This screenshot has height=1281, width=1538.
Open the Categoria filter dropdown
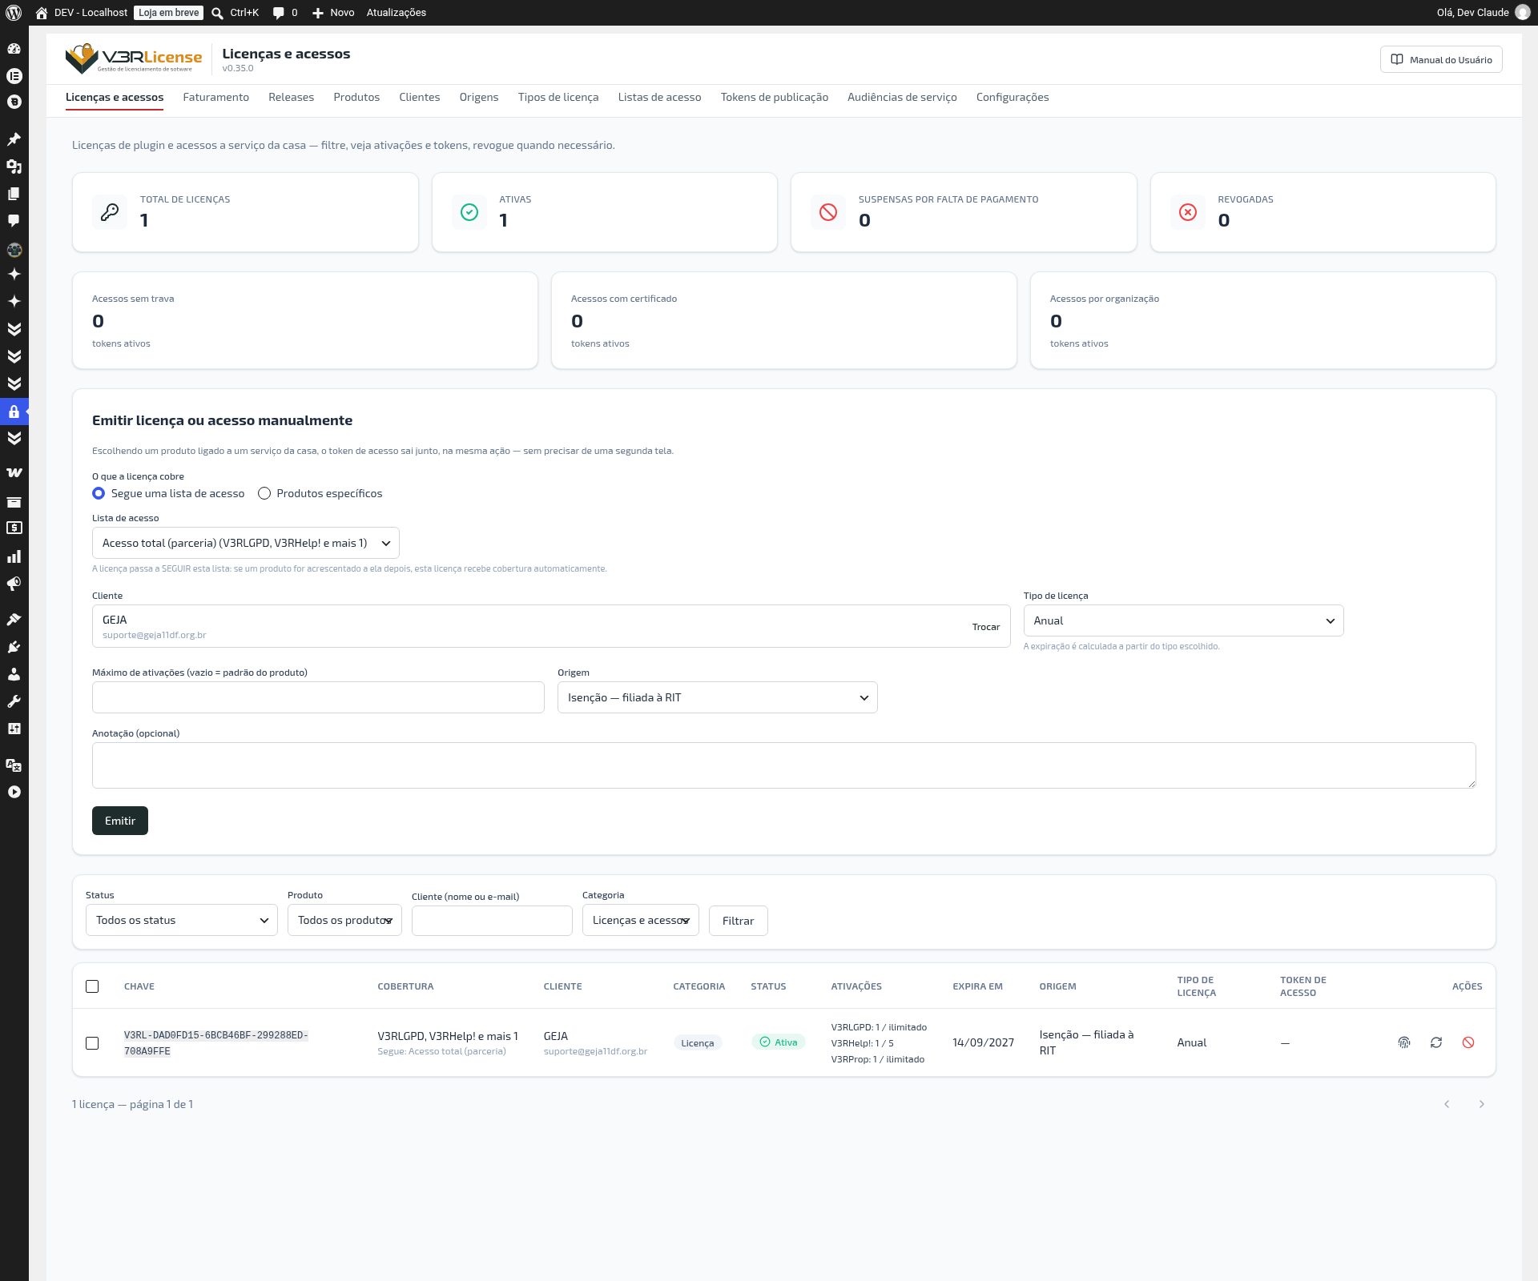[x=641, y=920]
